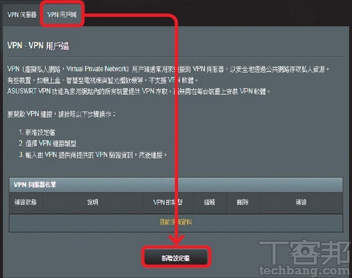Image resolution: width=352 pixels, height=278 pixels.
Task: Click the 連線 column header
Action: 301,203
